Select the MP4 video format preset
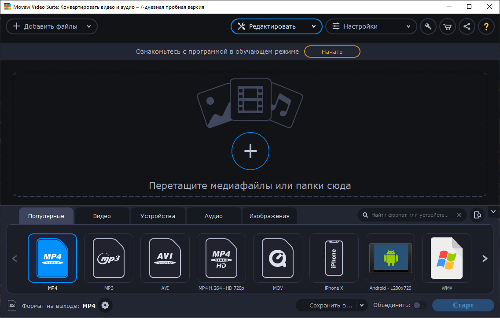500x318 pixels. coord(52,258)
